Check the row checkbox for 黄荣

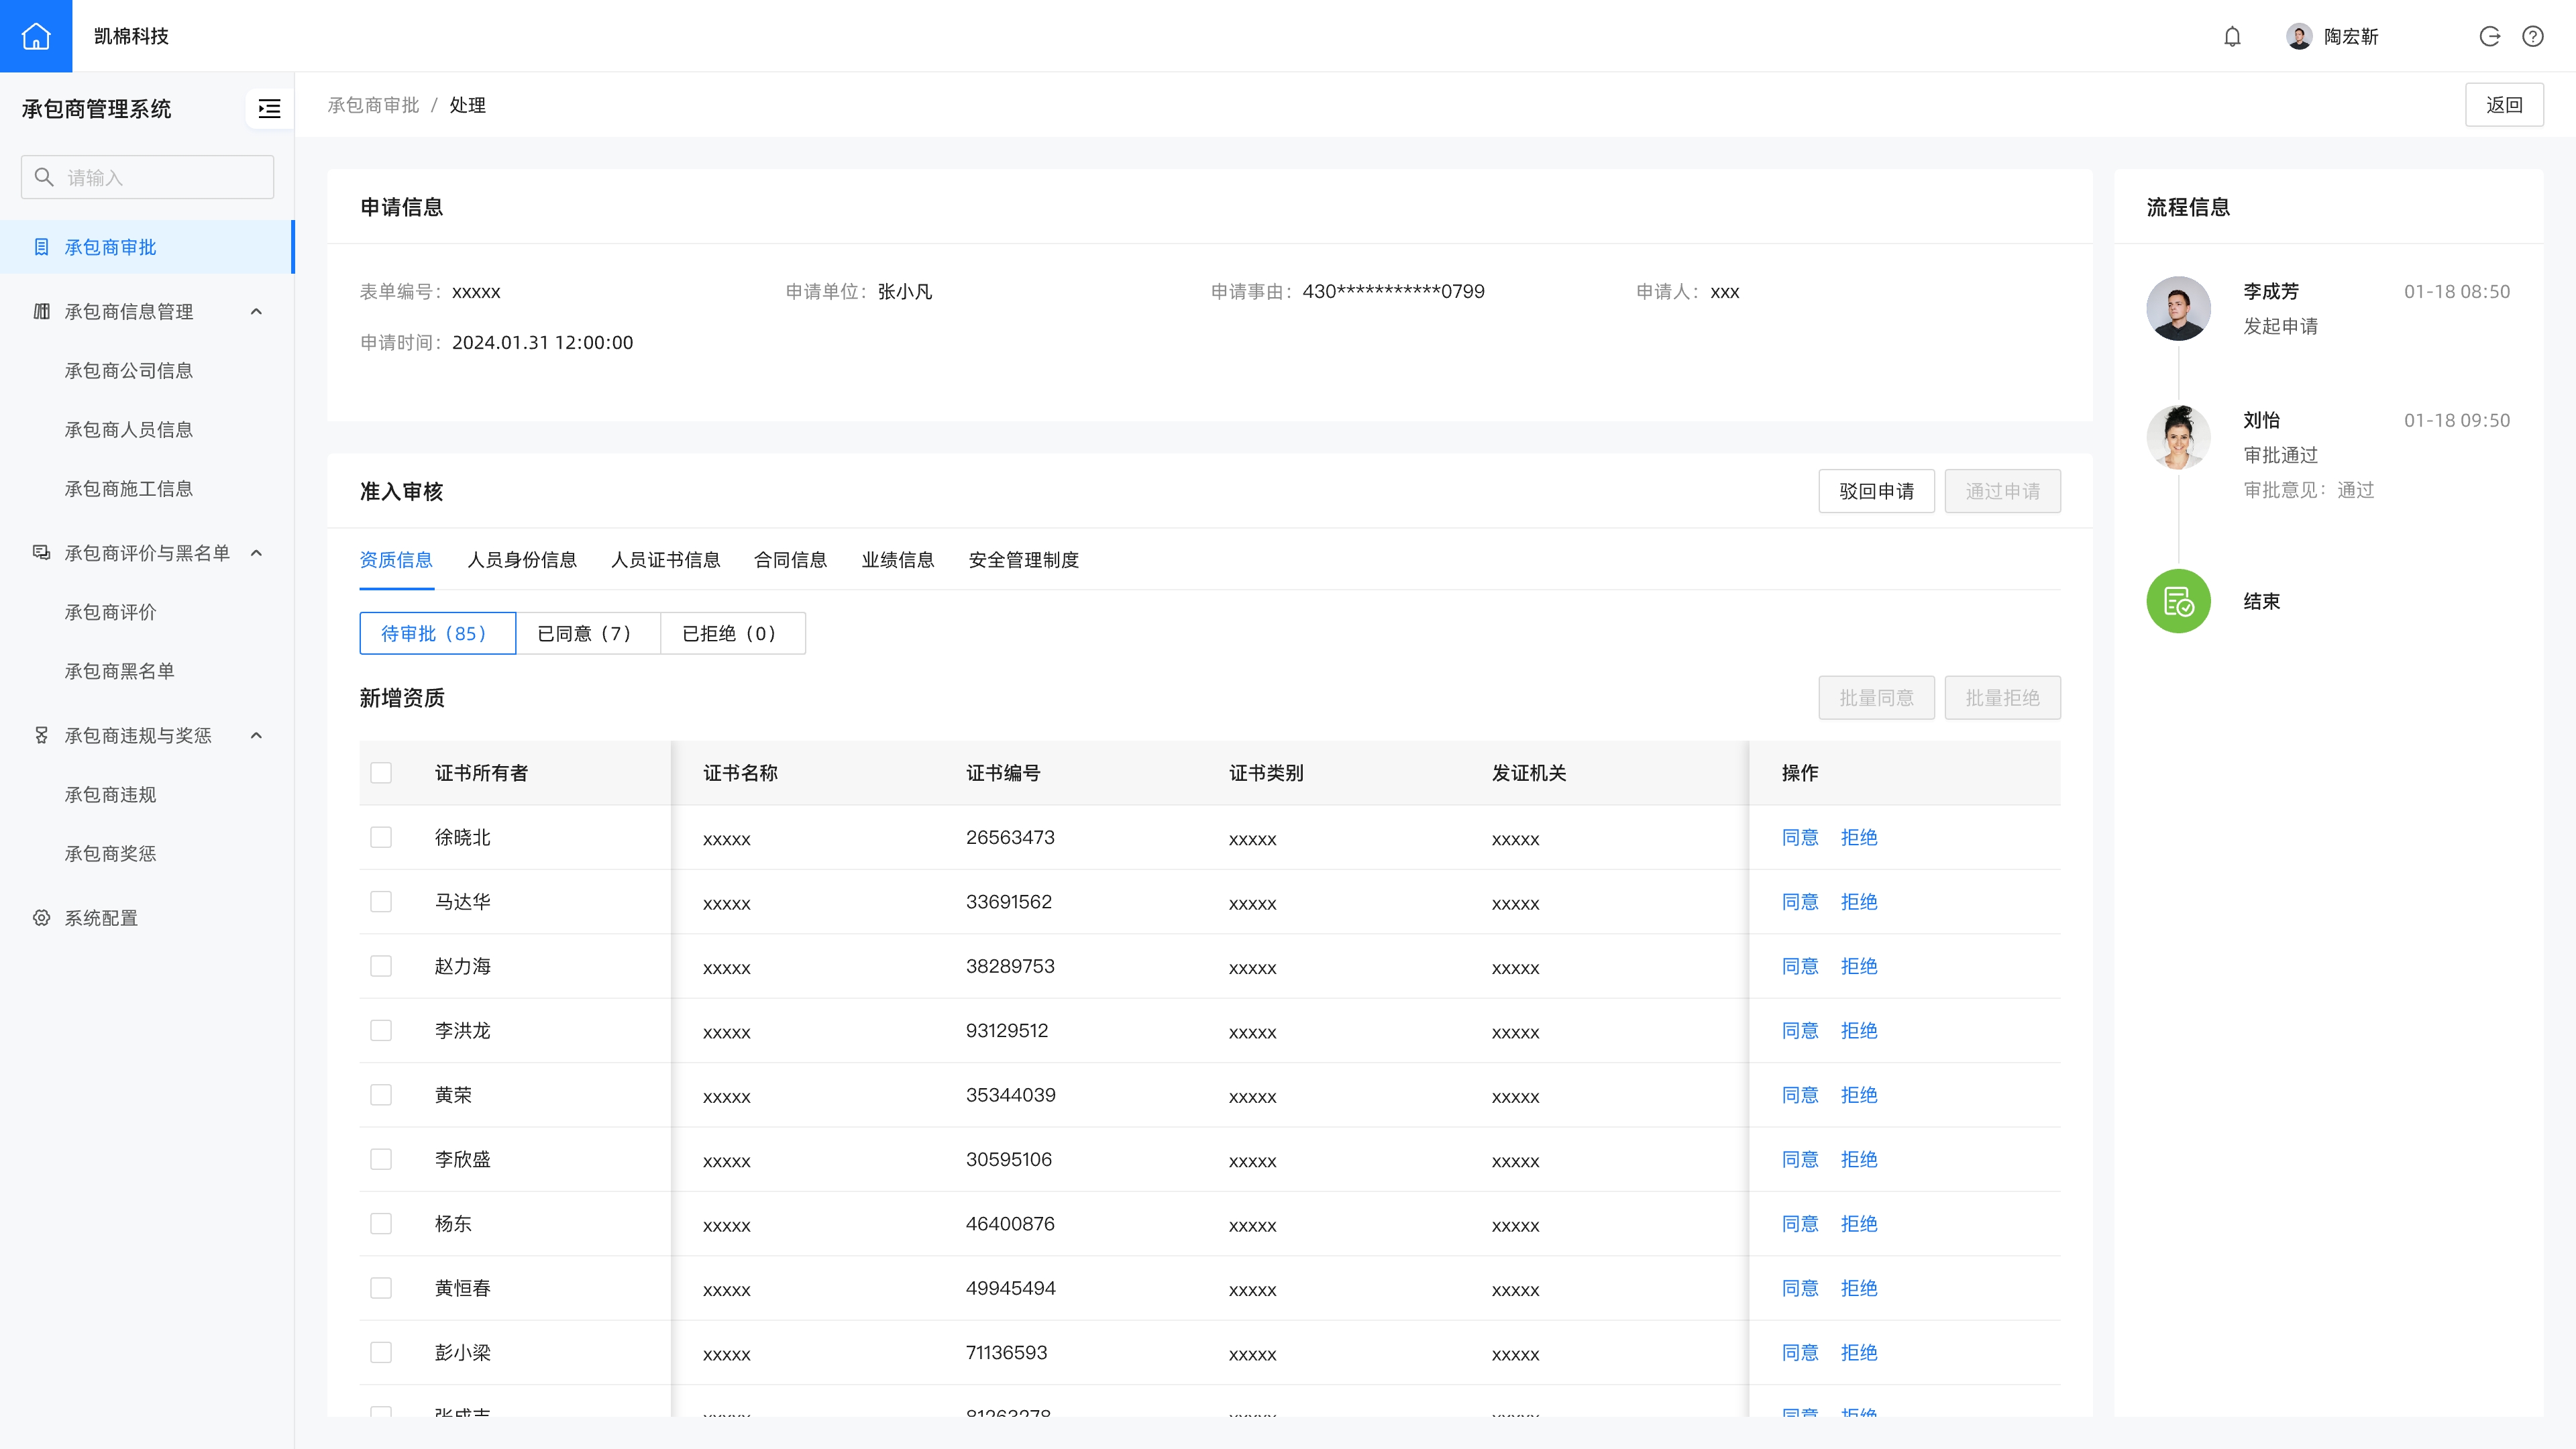pos(381,1095)
